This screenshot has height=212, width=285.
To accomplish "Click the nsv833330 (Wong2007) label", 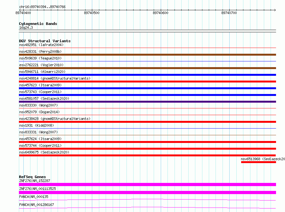I will click(x=38, y=105).
